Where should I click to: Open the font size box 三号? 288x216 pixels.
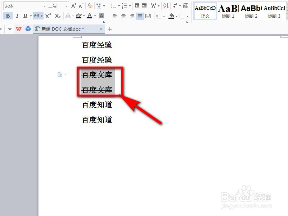tap(58, 6)
